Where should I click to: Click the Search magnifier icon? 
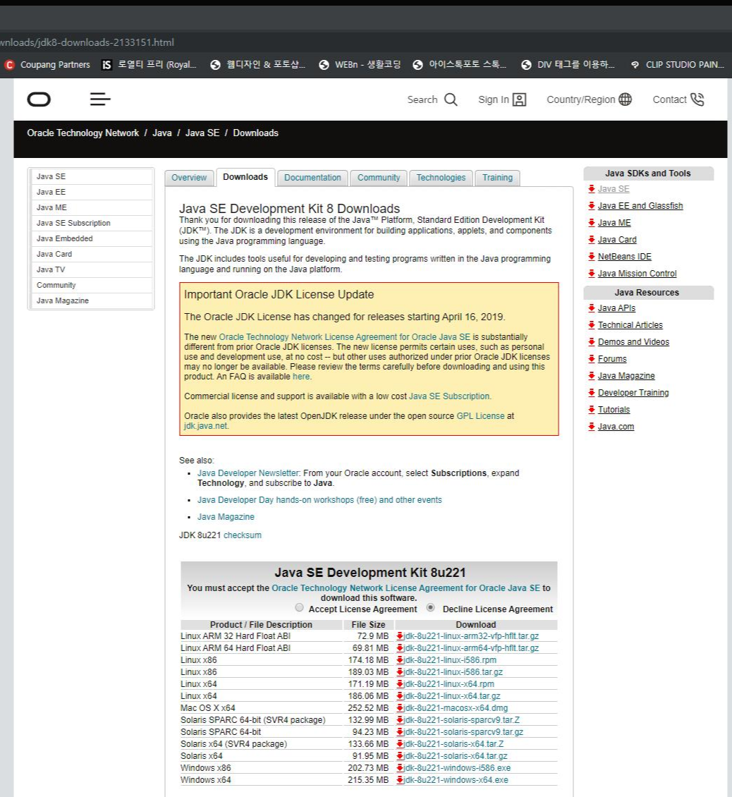tap(451, 99)
